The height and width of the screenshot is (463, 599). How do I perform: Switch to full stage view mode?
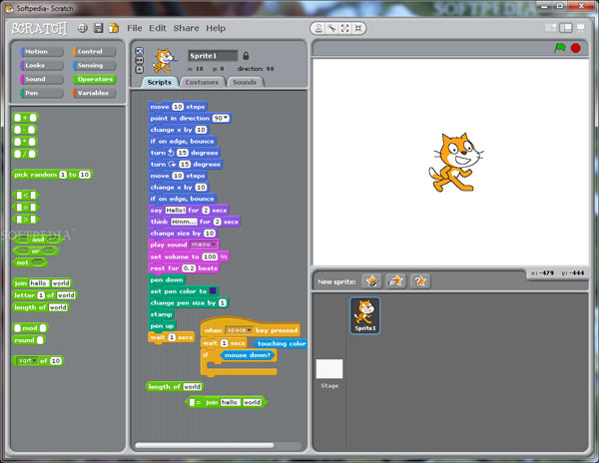[x=566, y=28]
